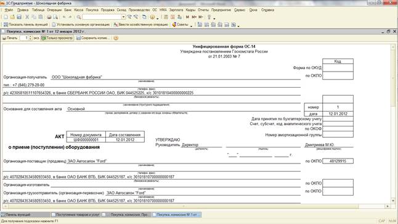The width and height of the screenshot is (398, 224).
Task: Click the search text field in toolbar
Action: pyautogui.click(x=102, y=17)
